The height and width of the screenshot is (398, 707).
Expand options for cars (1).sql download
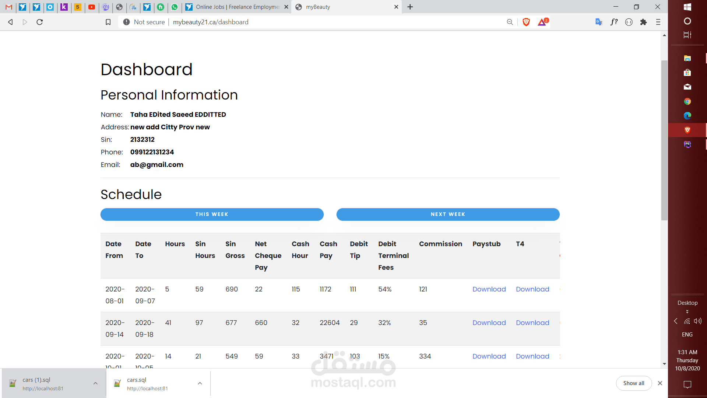pos(95,383)
